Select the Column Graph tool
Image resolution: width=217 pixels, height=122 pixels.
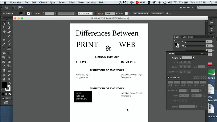coord(9,71)
